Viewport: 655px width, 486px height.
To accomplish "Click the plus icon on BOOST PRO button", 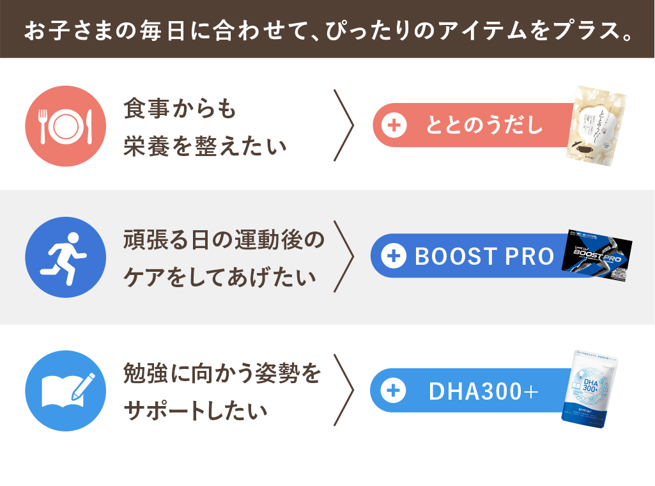I will click(394, 256).
